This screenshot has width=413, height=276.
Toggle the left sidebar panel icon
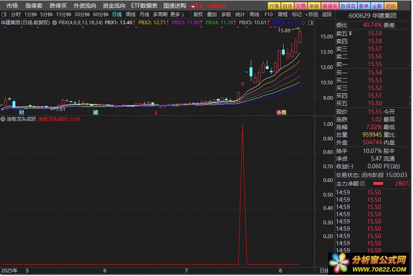click(x=4, y=15)
